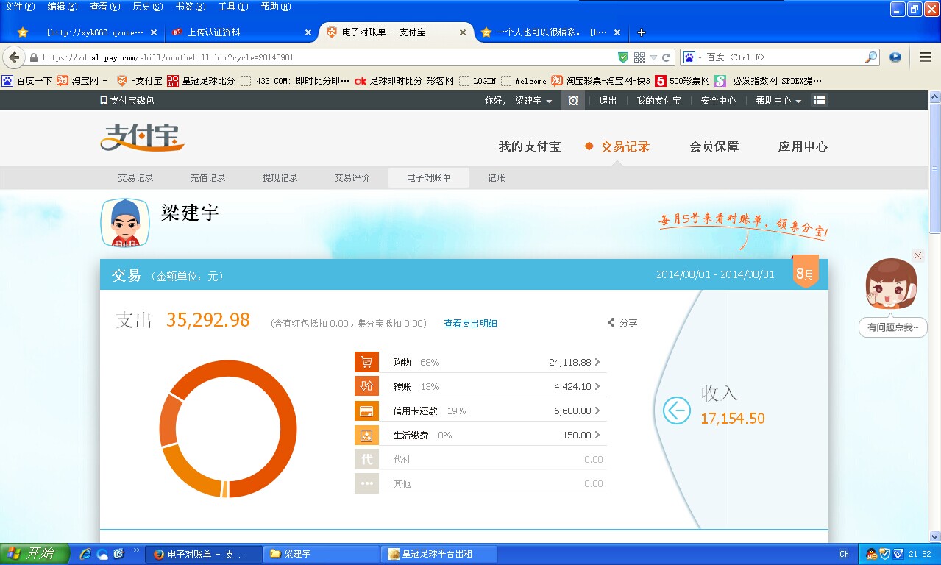Click the 梁建宇 profile avatar
The height and width of the screenshot is (565, 941).
[x=125, y=222]
